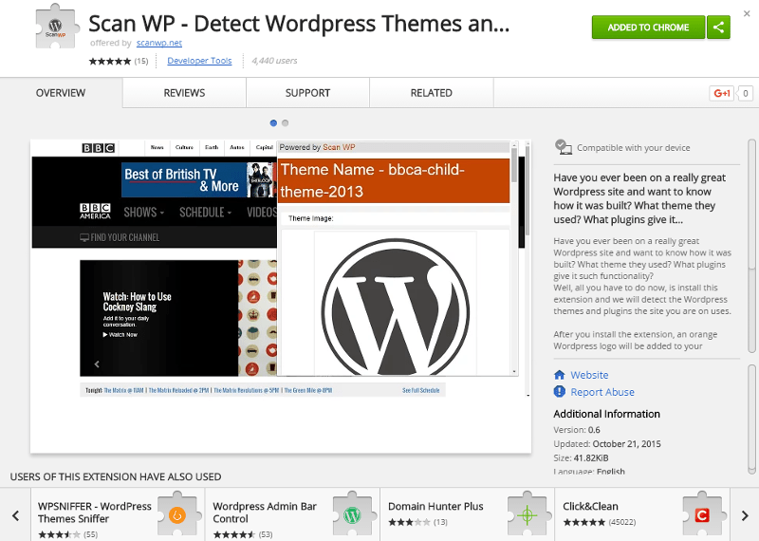Click the WPSNIFFER star rating

tap(59, 534)
